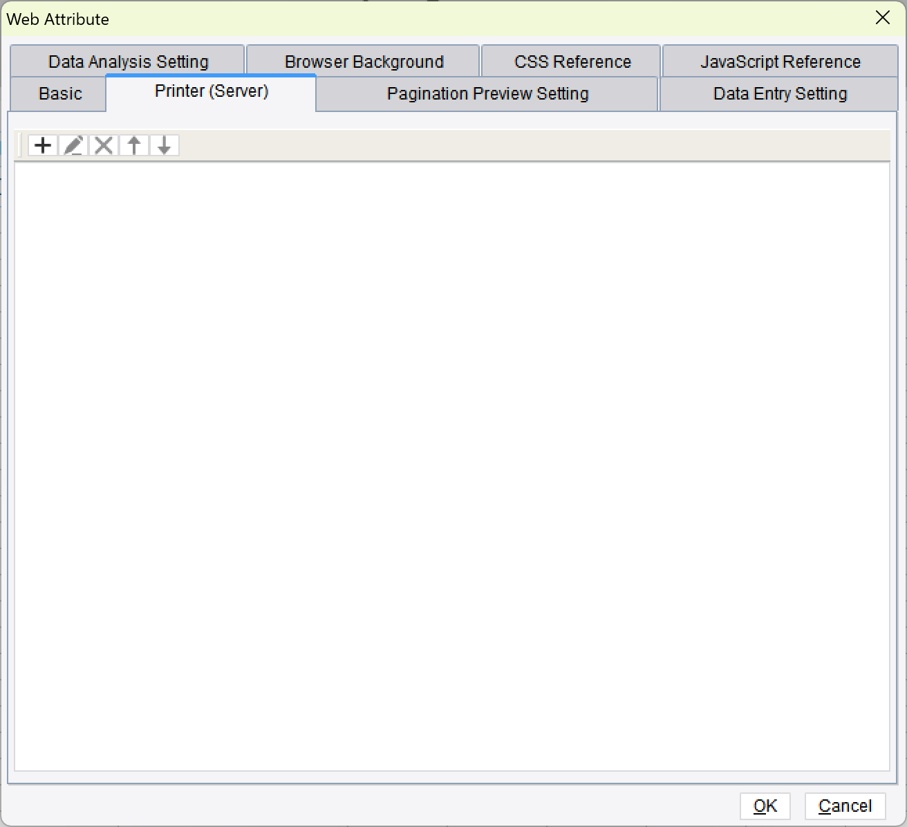Confirm settings with the OK button
907x827 pixels.
(x=765, y=806)
